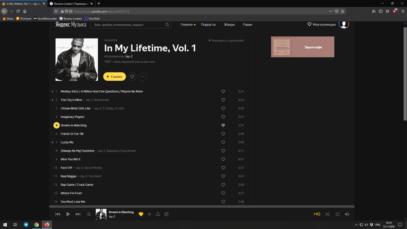Reload the page in browser
407x229 pixels.
(18, 11)
